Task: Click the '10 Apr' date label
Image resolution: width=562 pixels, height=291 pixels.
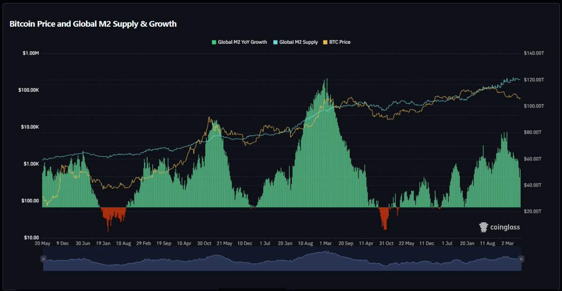Action: tap(184, 244)
